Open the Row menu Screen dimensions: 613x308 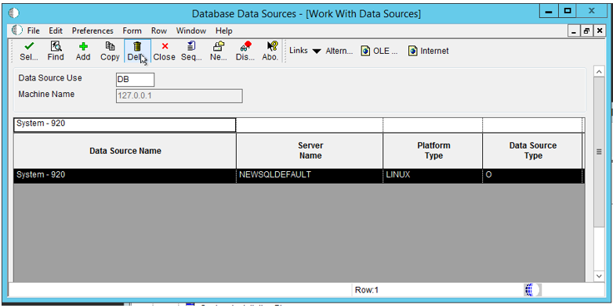tap(159, 30)
